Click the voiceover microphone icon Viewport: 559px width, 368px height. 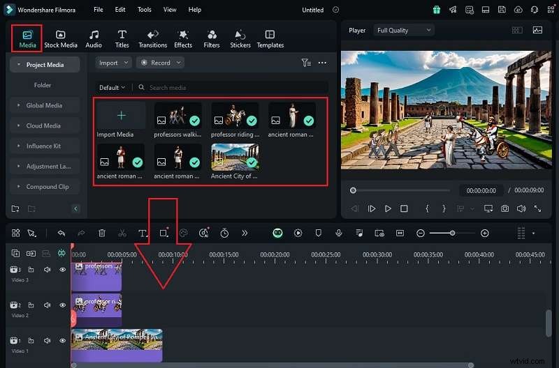pos(338,233)
